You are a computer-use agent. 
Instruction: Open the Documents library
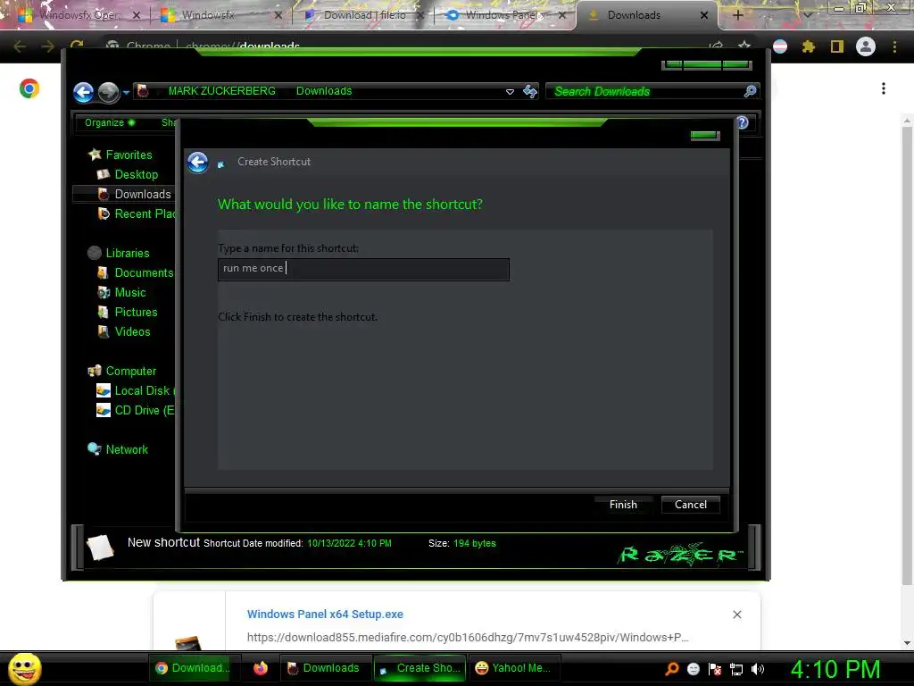[144, 273]
